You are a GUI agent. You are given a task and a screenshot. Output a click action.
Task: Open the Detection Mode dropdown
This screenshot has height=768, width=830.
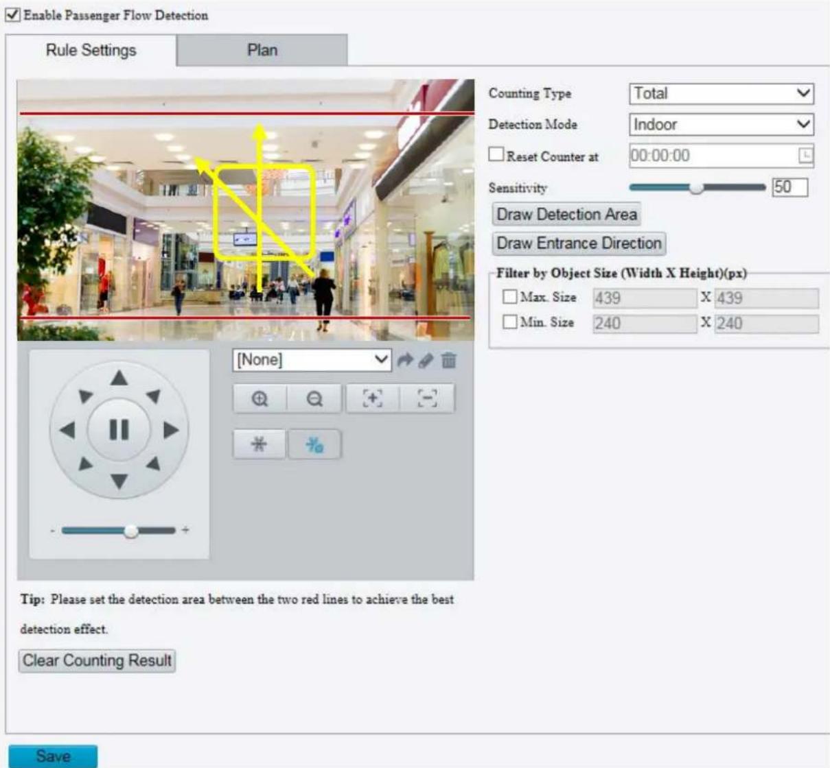[x=721, y=125]
